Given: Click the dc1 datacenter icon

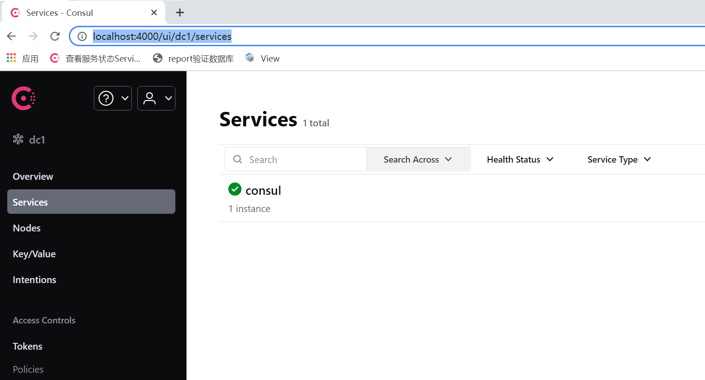Looking at the screenshot, I should tap(18, 139).
